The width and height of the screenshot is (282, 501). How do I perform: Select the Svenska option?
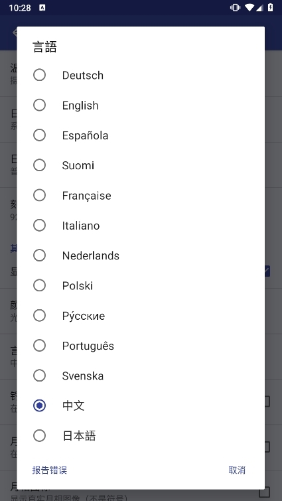pos(141,376)
